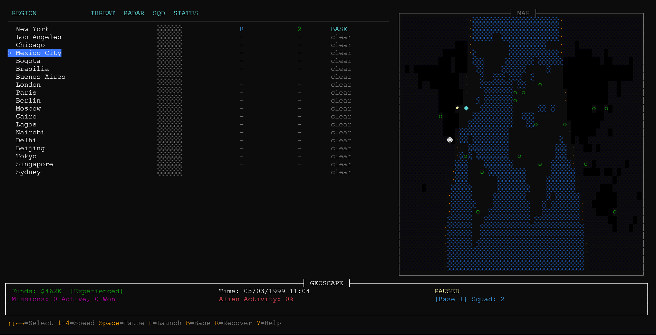Select Nairobi region row
Viewport: 656px width, 335px height.
click(x=30, y=132)
